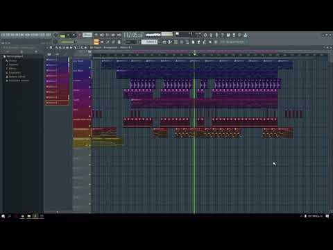Viewport: 333px width, 250px height.
Task: Open the Mixer view icon
Action: point(182,42)
